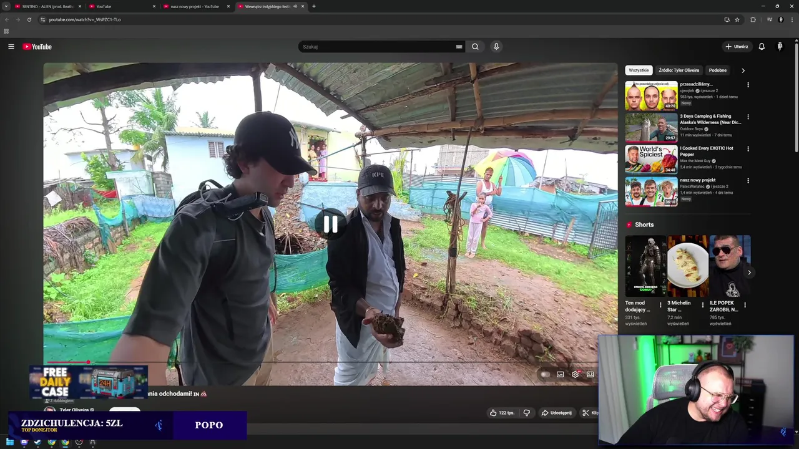Open options menu for EXOTIC Hot Pepper video
This screenshot has width=799, height=449.
click(x=748, y=149)
